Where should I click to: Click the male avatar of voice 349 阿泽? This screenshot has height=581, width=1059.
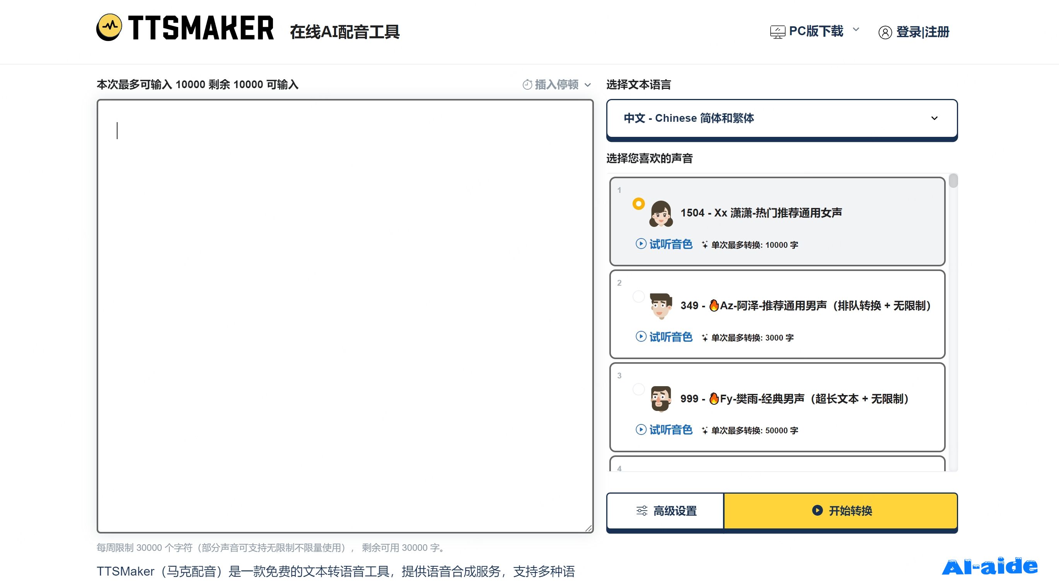click(x=661, y=306)
